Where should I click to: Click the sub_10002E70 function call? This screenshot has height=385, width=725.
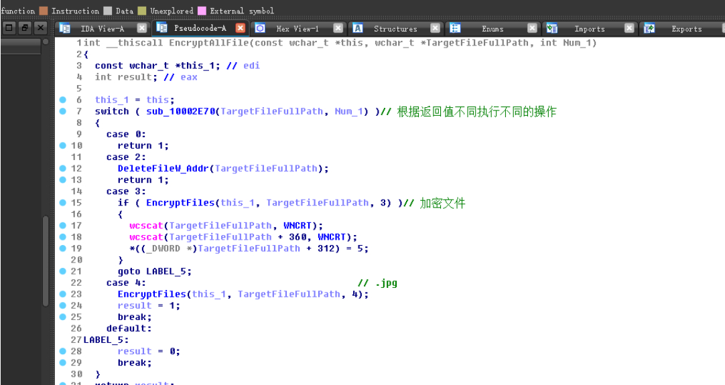coord(181,111)
